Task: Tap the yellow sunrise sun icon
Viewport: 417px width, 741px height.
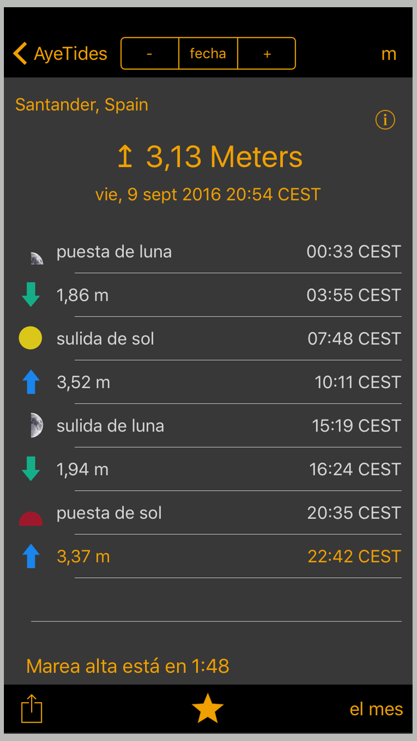Action: [x=31, y=338]
